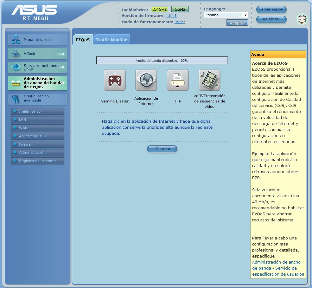Select the Gaming Blaster controller icon
312x288 pixels.
point(115,80)
